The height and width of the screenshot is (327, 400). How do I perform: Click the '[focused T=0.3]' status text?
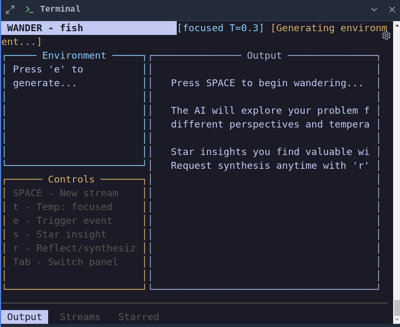[x=221, y=28]
